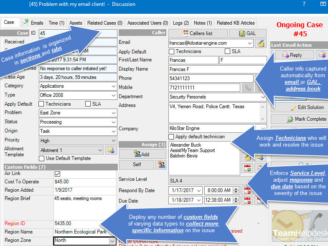Enable the Use Default Template checkbox
This screenshot has height=246, width=328.
(x=41, y=158)
